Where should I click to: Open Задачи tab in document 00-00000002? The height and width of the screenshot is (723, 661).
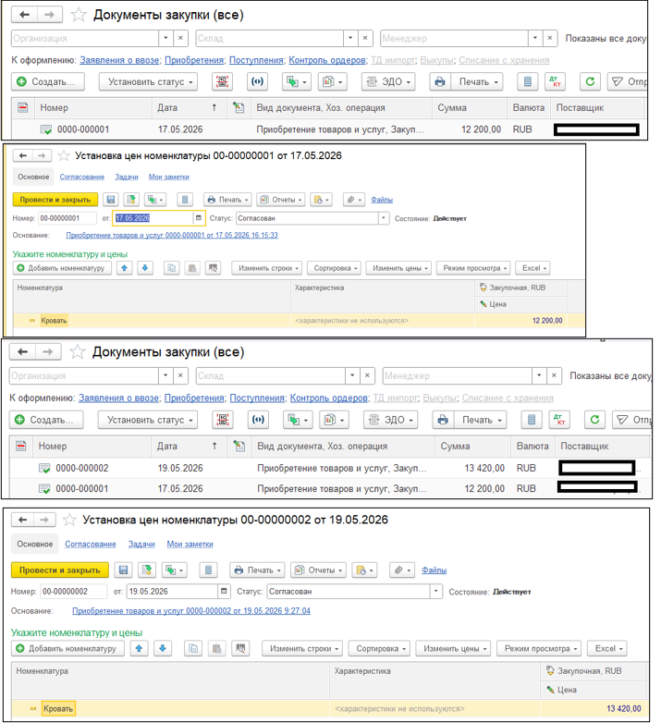[141, 544]
